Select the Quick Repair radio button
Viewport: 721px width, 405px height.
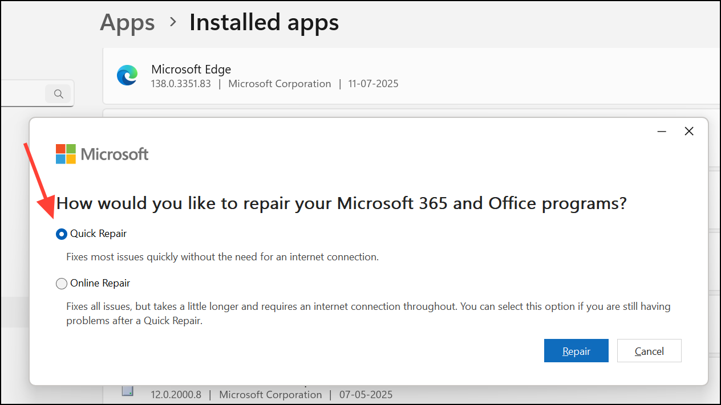62,234
